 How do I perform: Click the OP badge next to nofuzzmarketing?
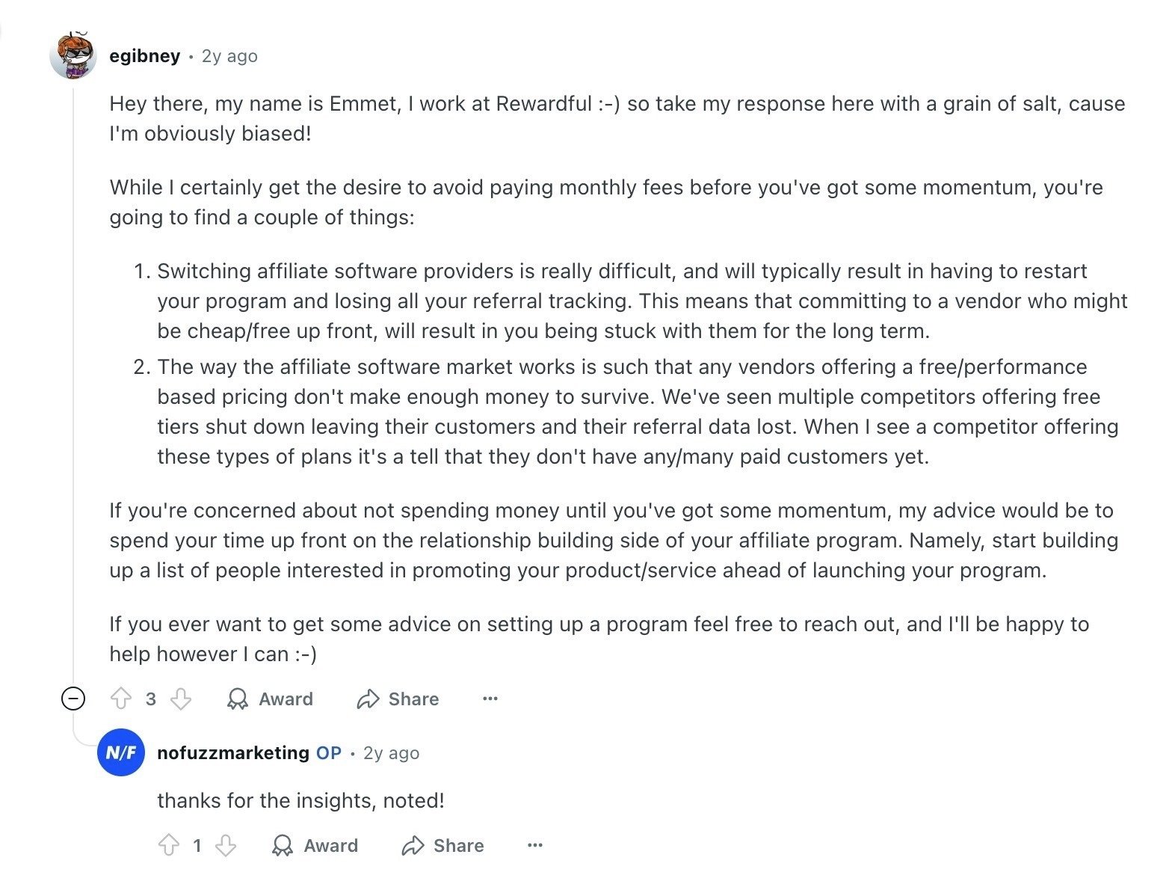pyautogui.click(x=327, y=753)
